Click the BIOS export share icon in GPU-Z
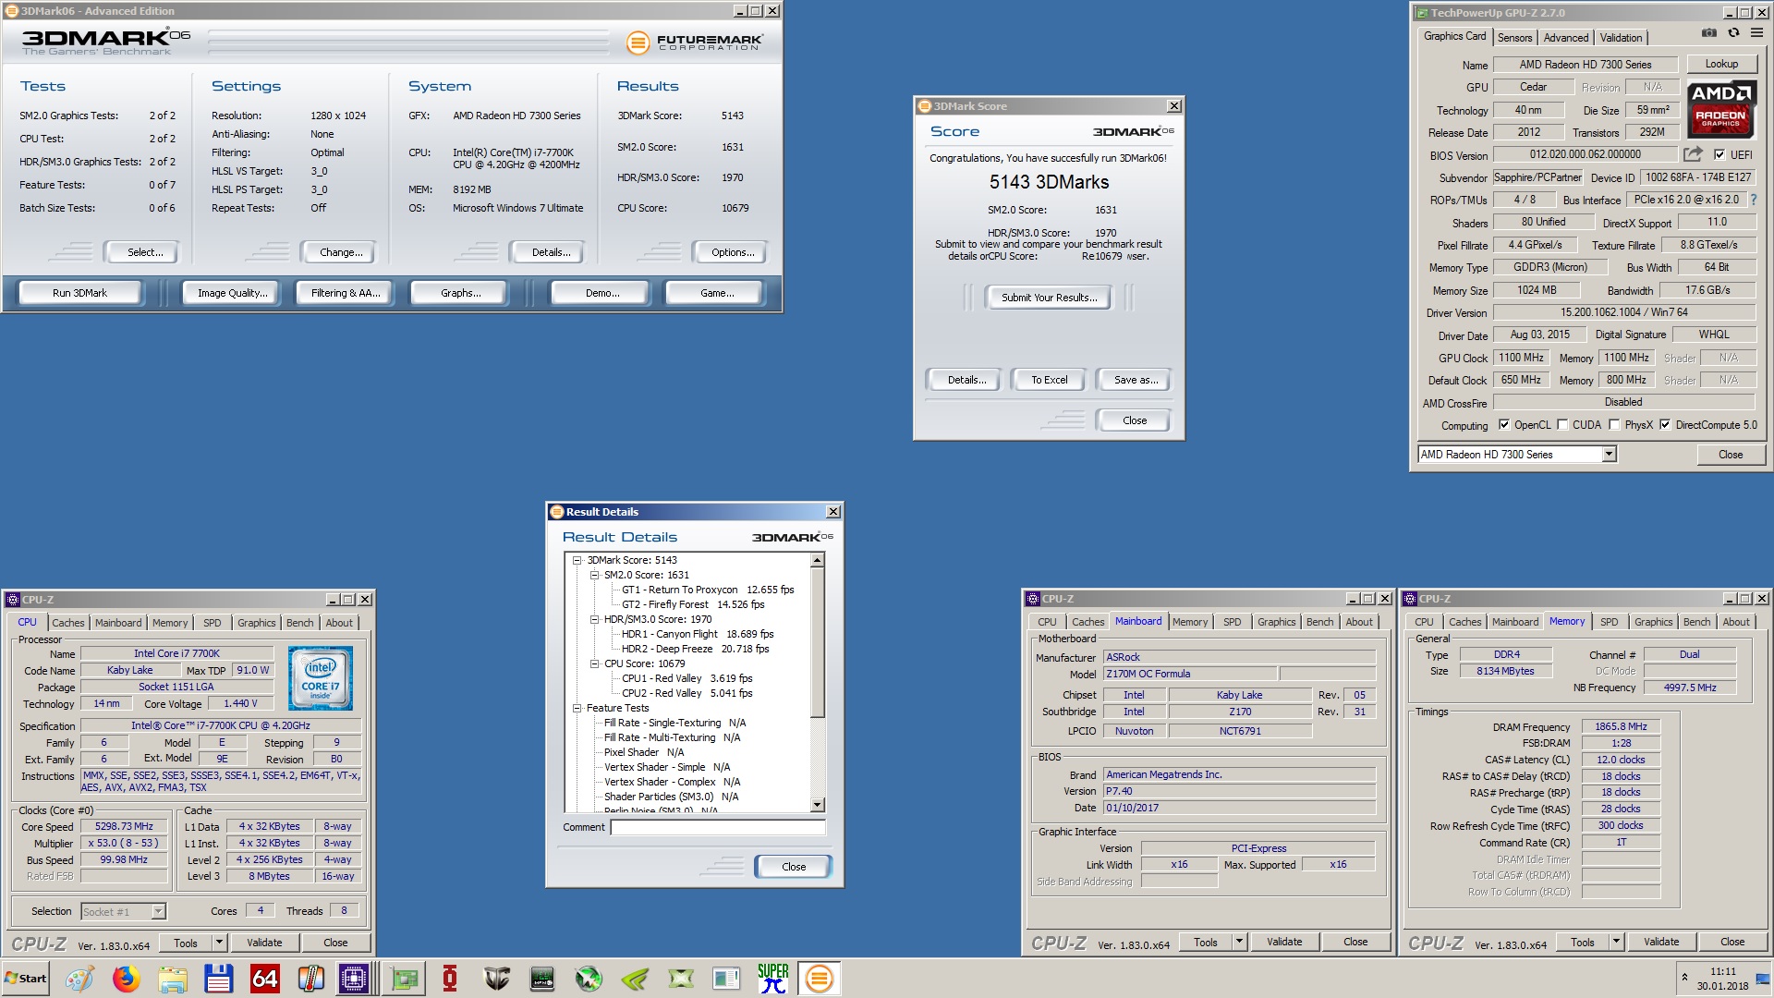 click(1693, 154)
